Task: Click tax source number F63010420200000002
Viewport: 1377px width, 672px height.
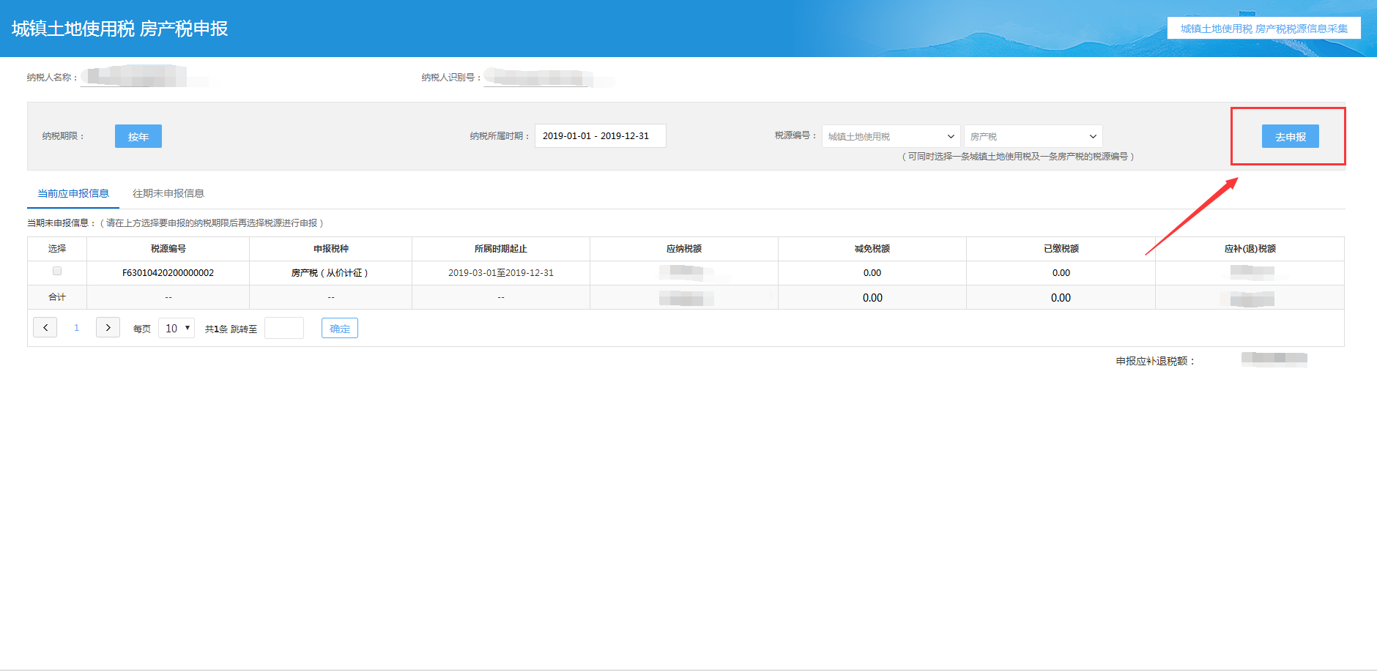Action: (x=168, y=272)
